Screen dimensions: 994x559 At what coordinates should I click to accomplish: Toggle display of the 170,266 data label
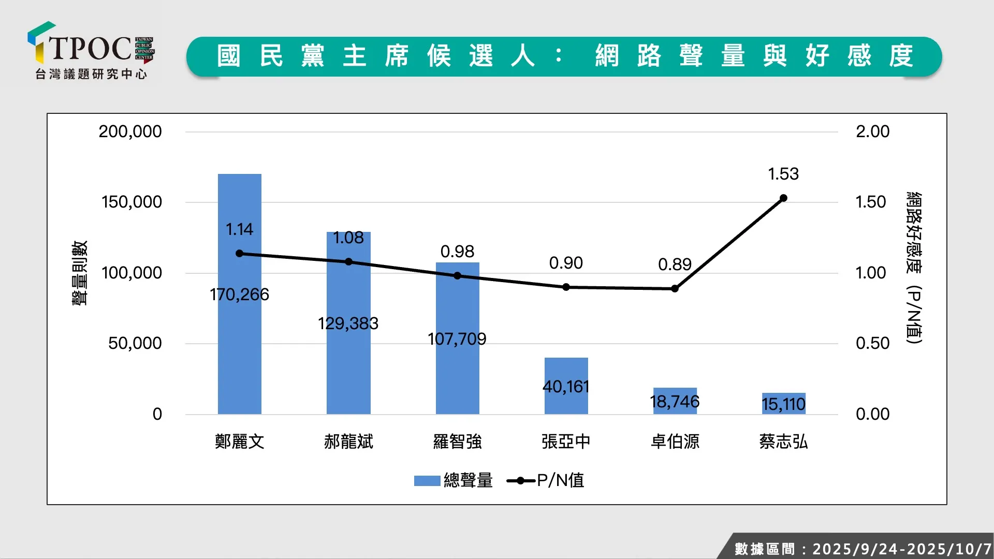pos(239,295)
